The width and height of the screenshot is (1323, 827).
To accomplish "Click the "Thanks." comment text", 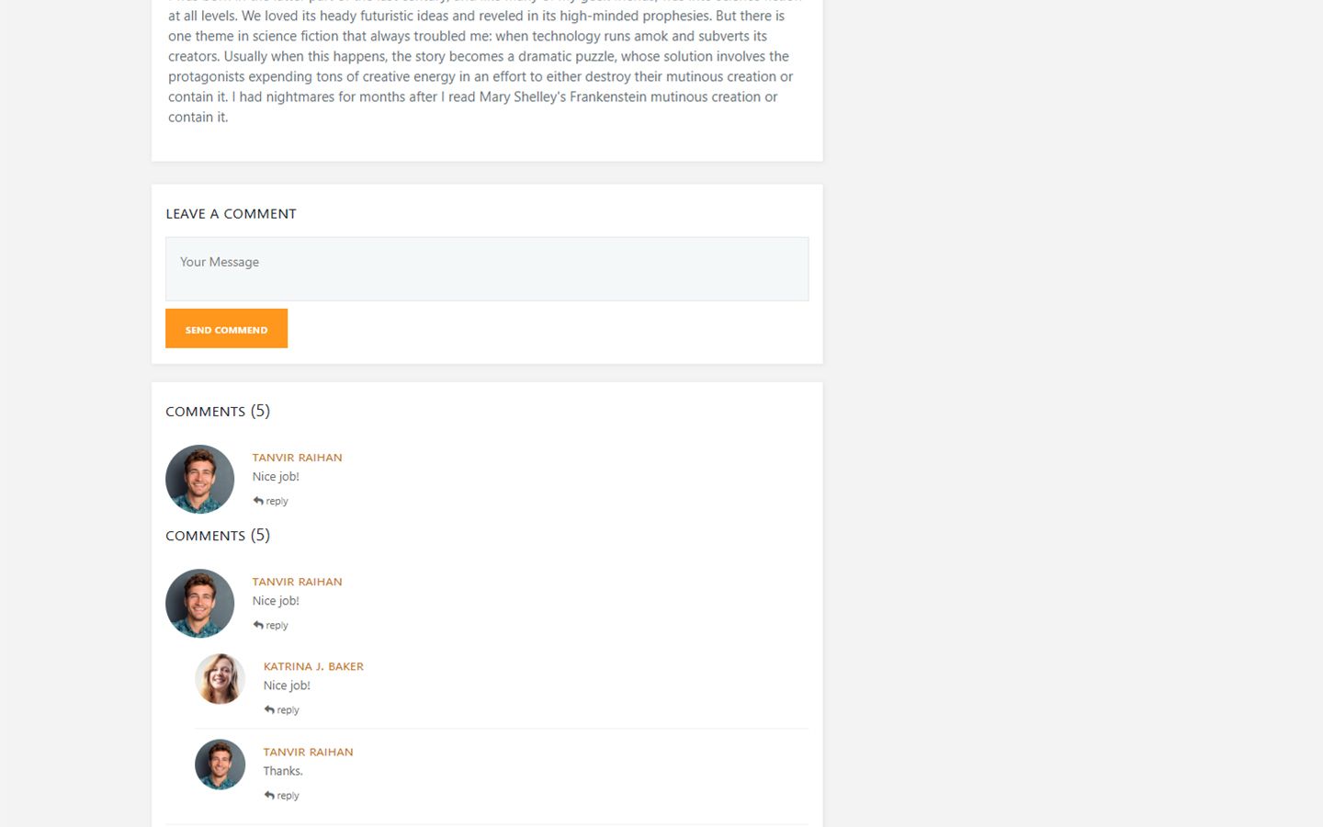I will (x=283, y=771).
